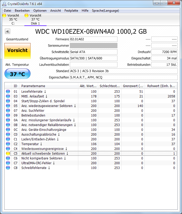Viewport: 182px width, 214px height.
Task: Click the Drehzahl value 7200 RPM
Action: coord(165,52)
